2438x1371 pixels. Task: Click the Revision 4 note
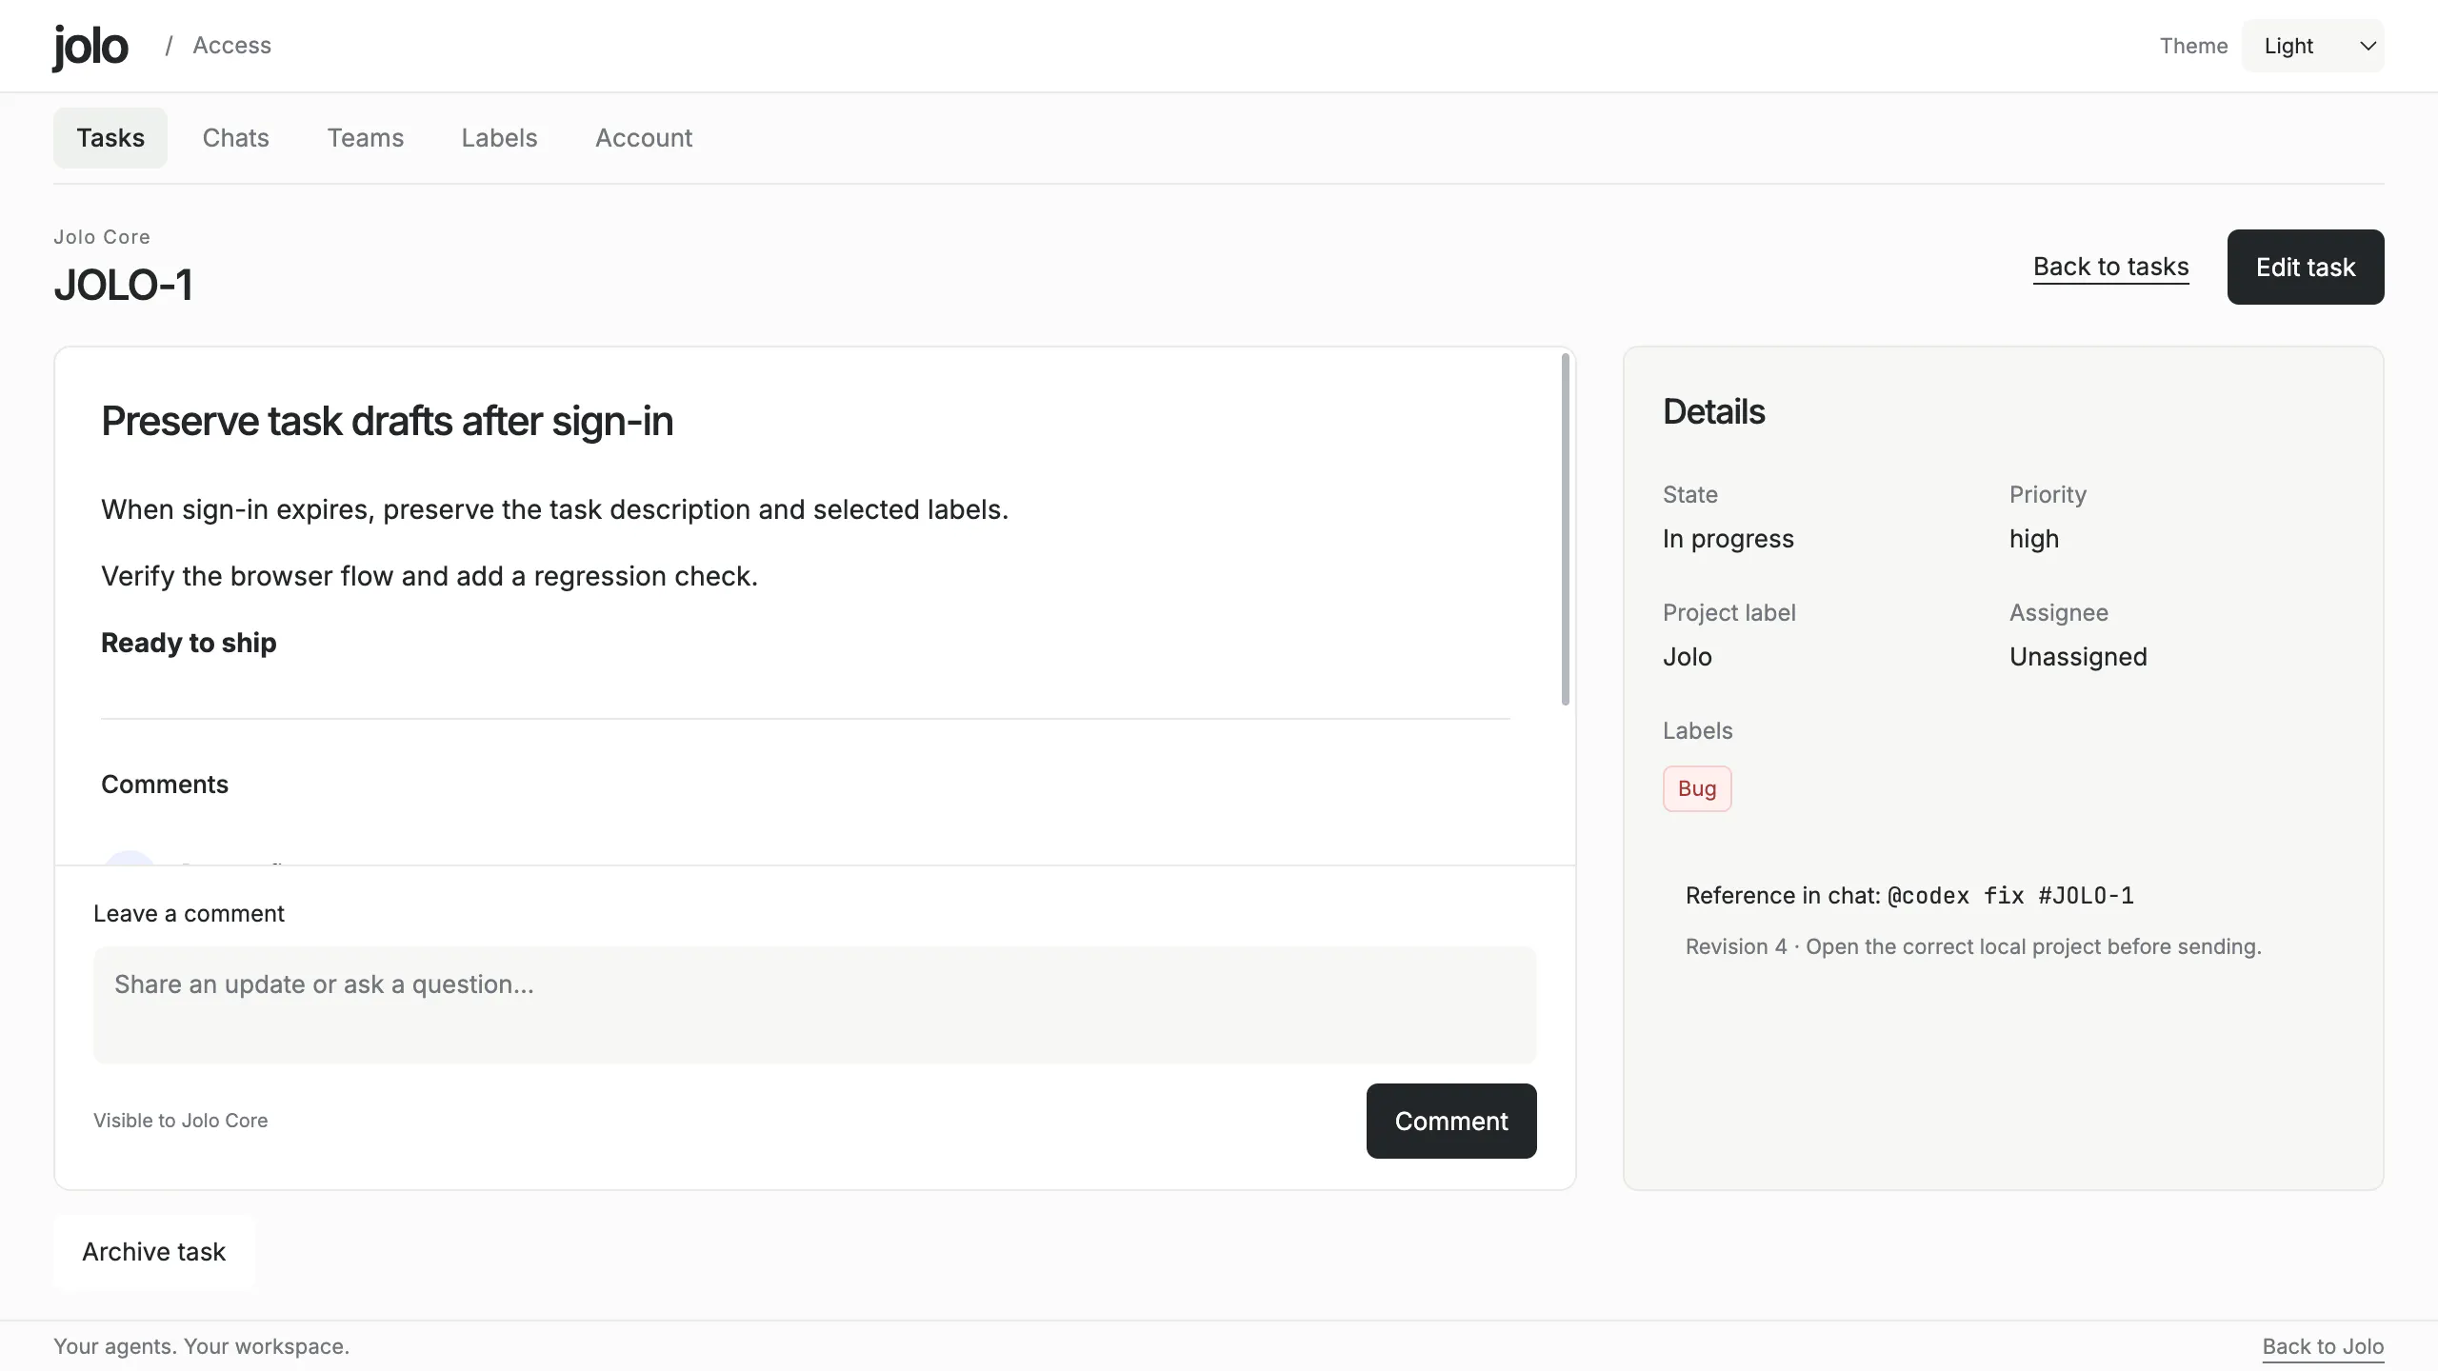pyautogui.click(x=1973, y=946)
